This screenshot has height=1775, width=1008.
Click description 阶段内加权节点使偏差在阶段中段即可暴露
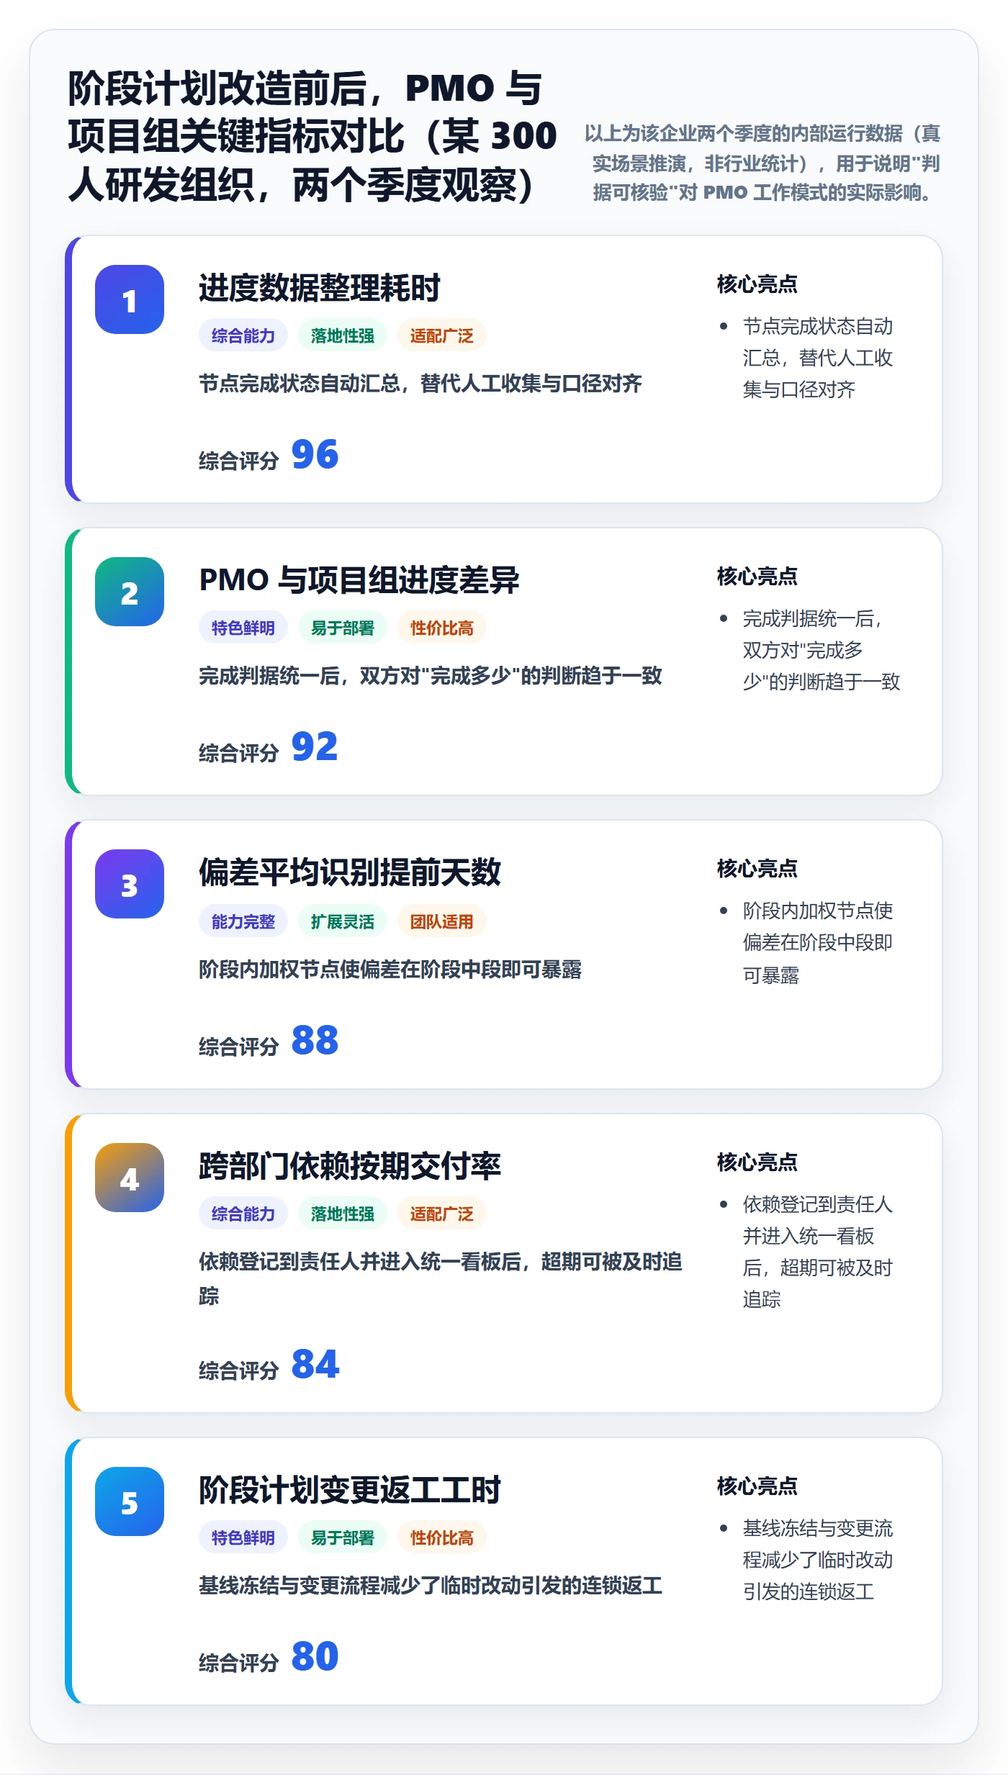[390, 970]
